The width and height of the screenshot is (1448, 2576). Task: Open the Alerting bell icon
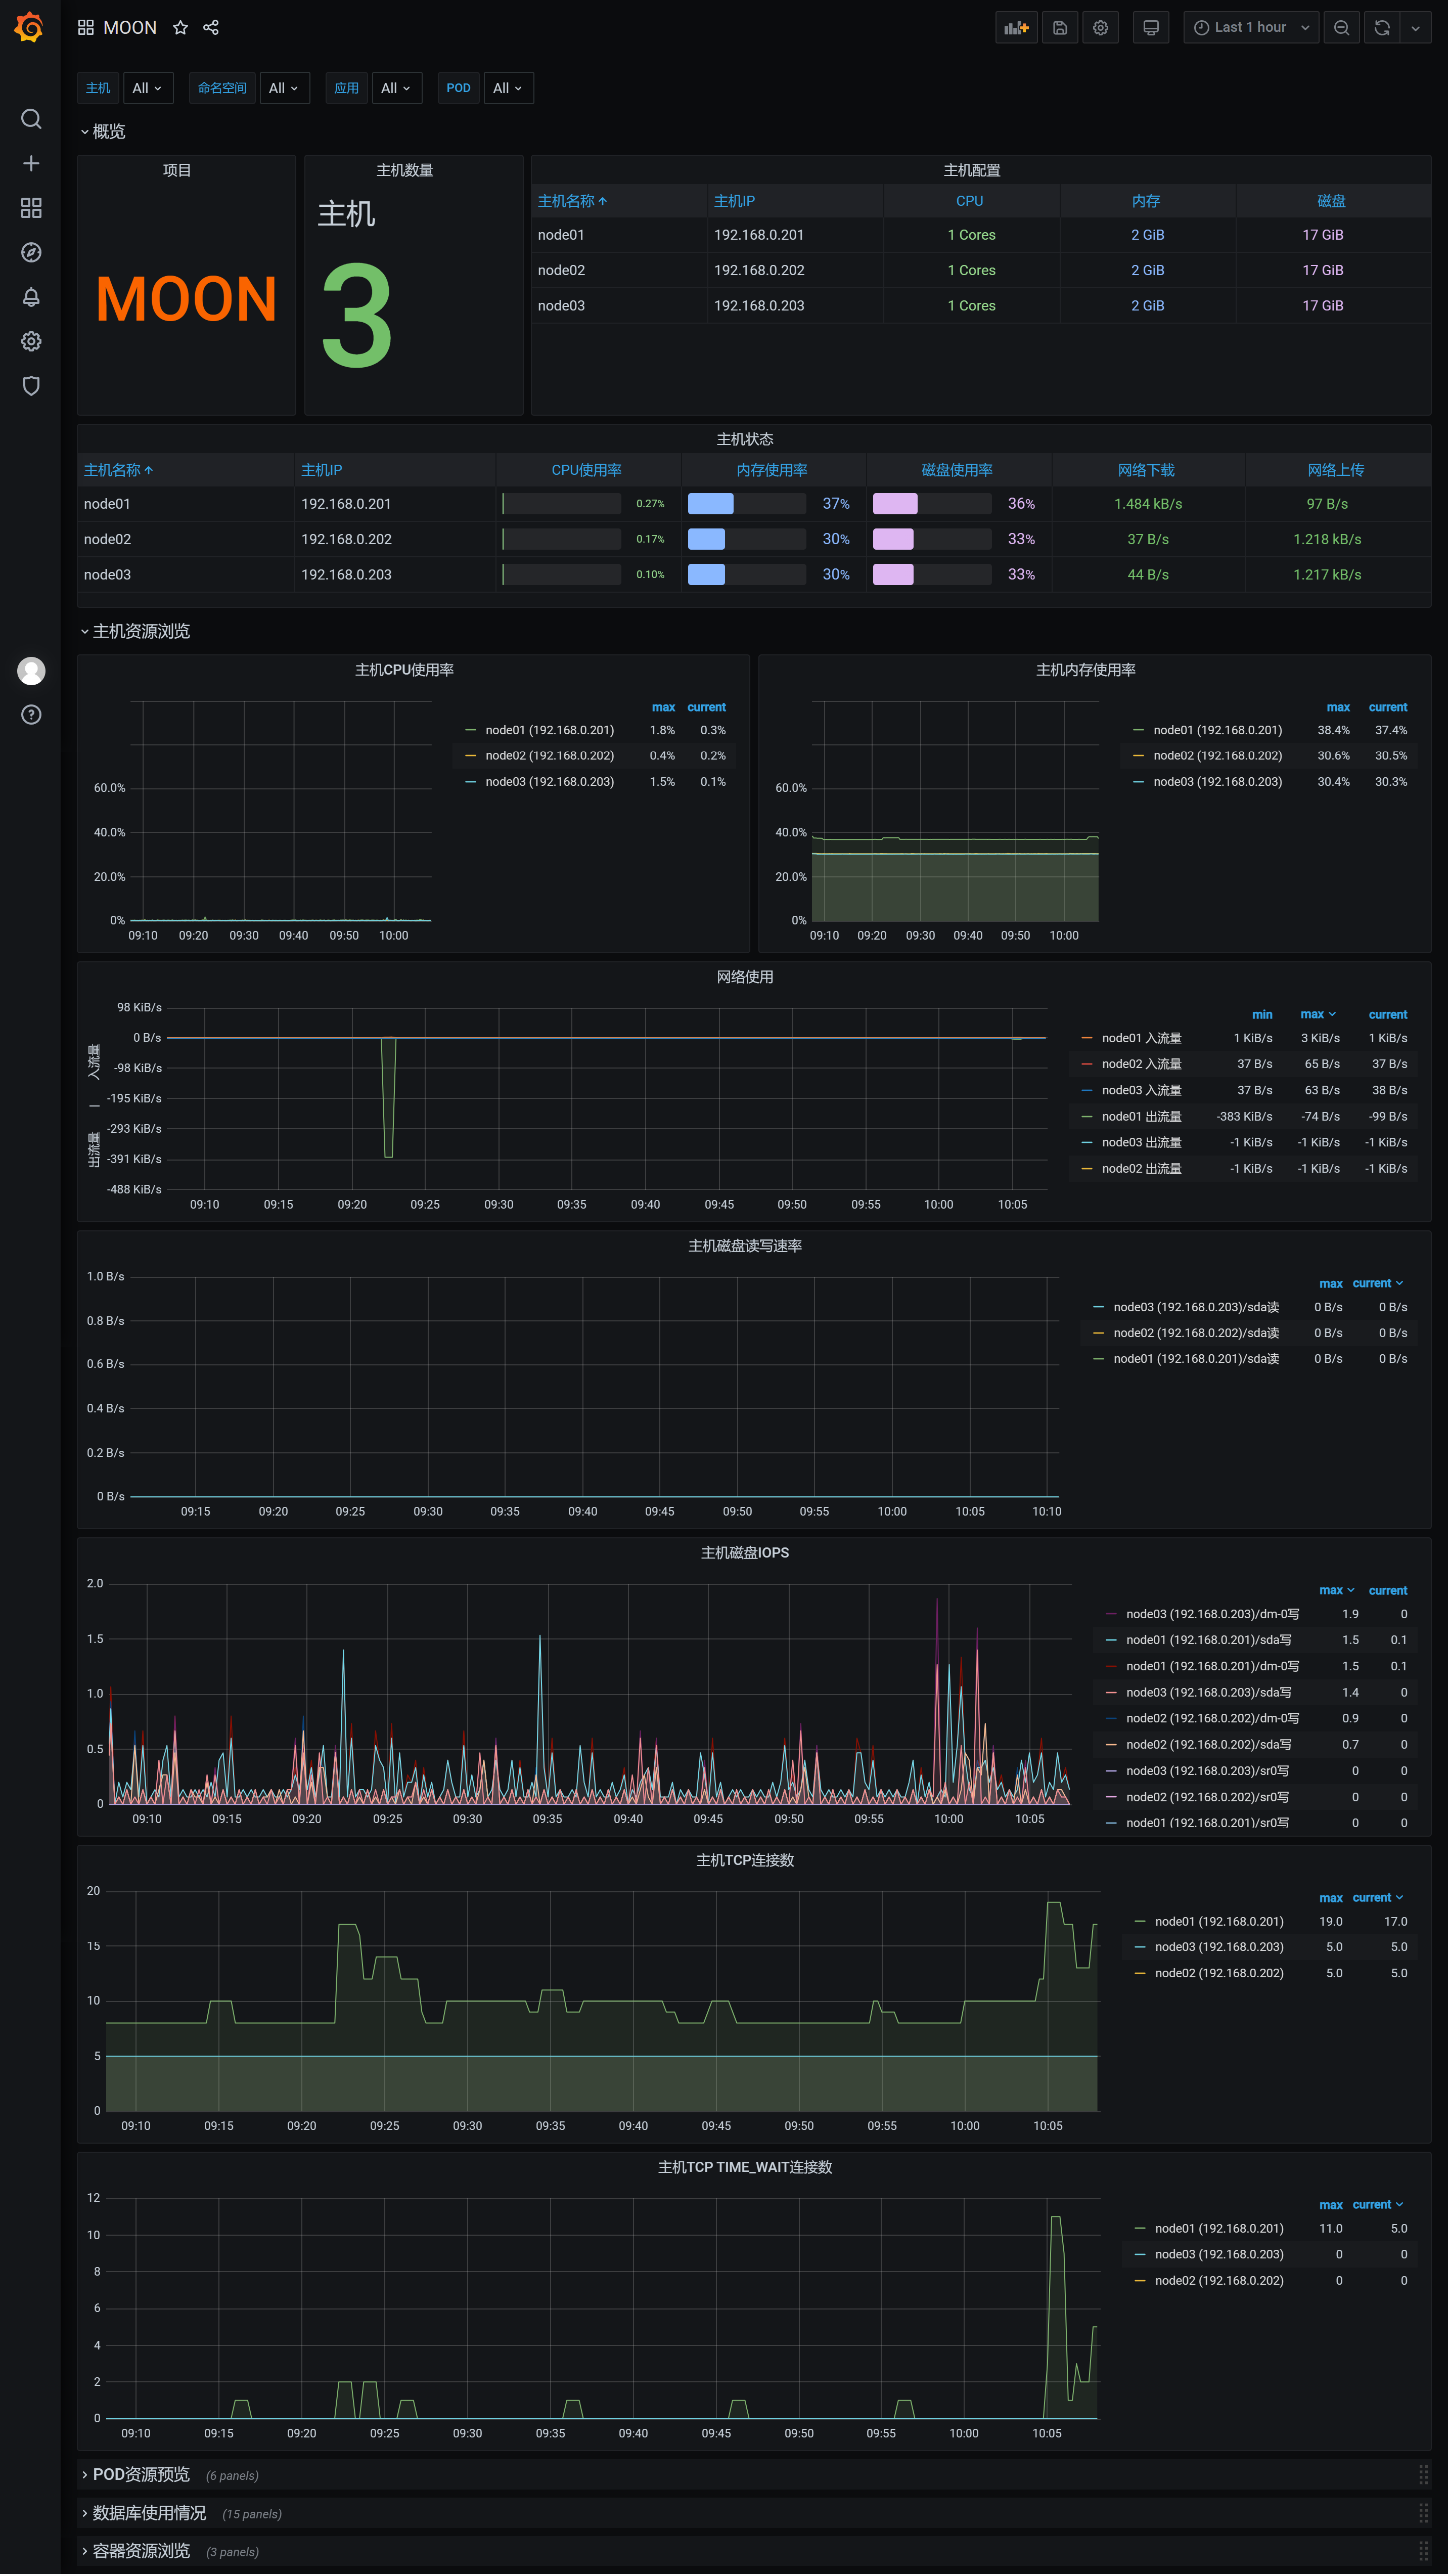[31, 297]
